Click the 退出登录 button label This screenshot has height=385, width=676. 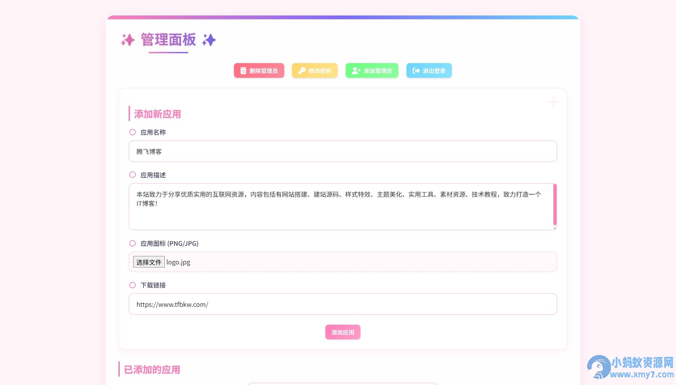(x=434, y=71)
